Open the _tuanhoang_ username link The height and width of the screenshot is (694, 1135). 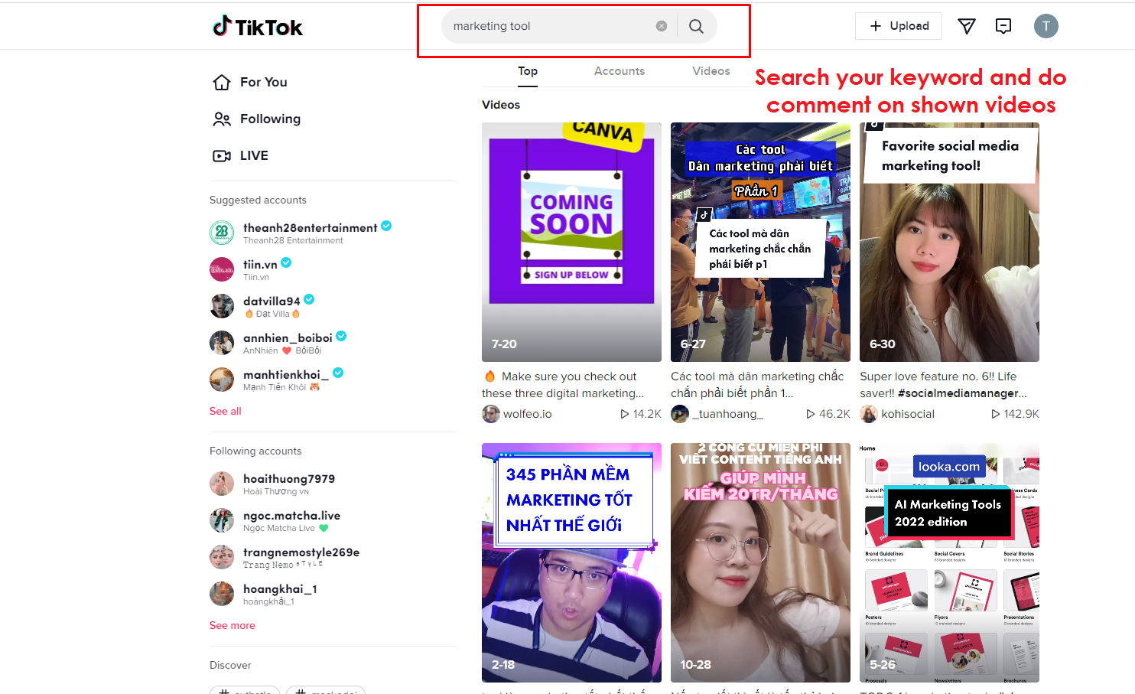click(x=727, y=414)
